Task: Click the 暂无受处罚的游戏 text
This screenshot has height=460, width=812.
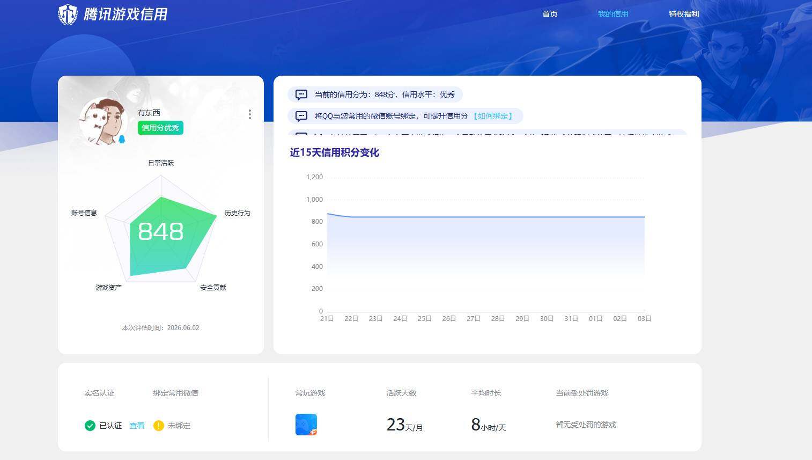Action: click(586, 425)
